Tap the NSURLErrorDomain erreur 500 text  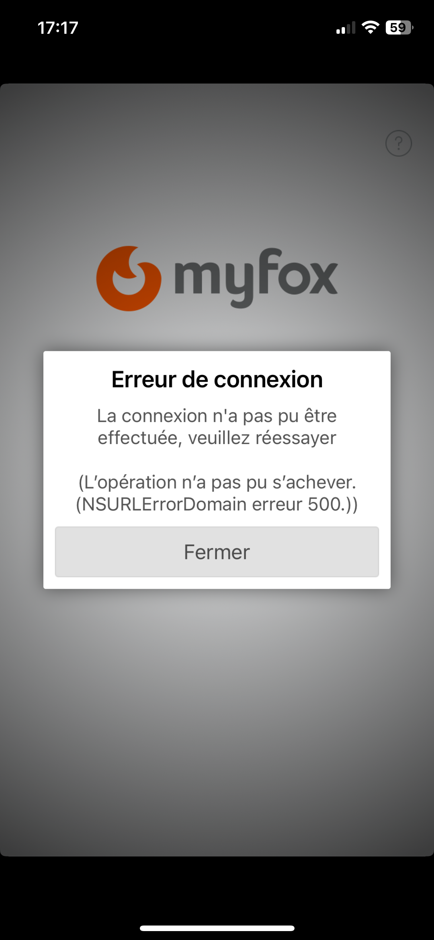click(217, 504)
